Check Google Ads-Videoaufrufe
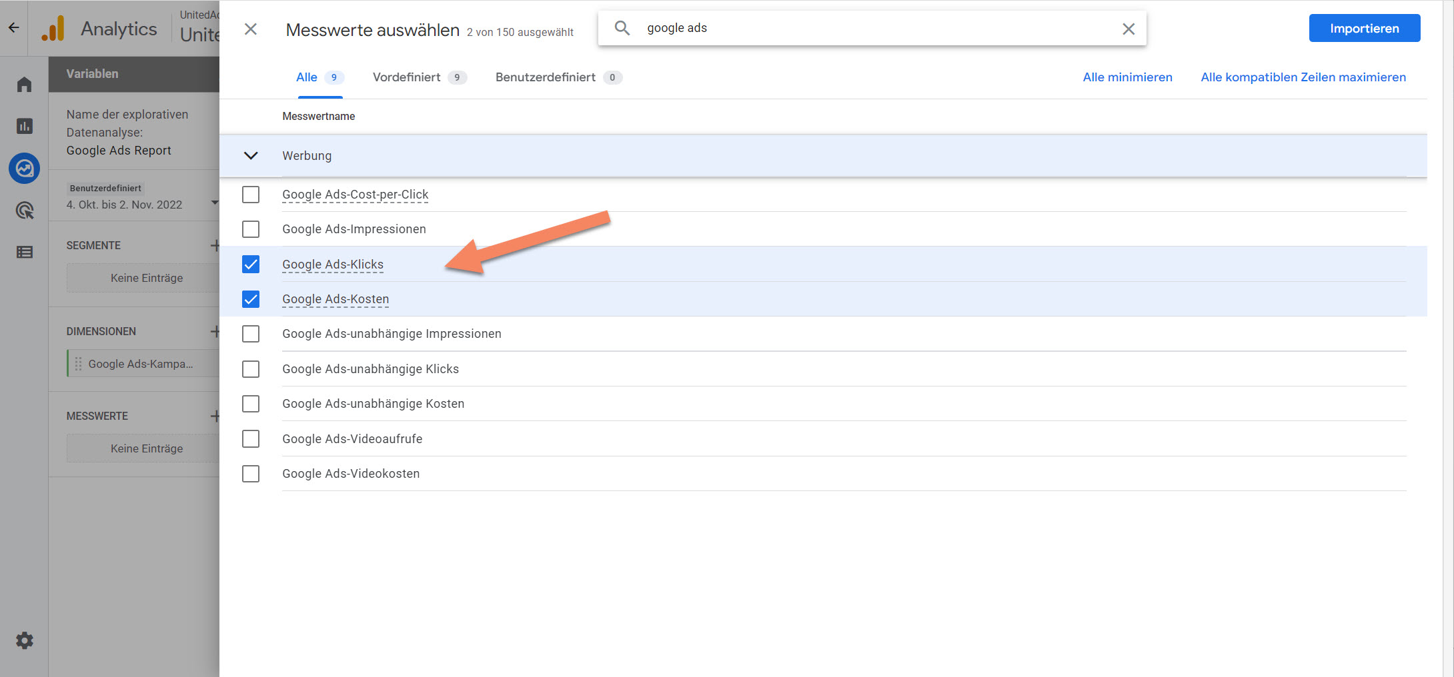Viewport: 1454px width, 677px height. point(251,439)
